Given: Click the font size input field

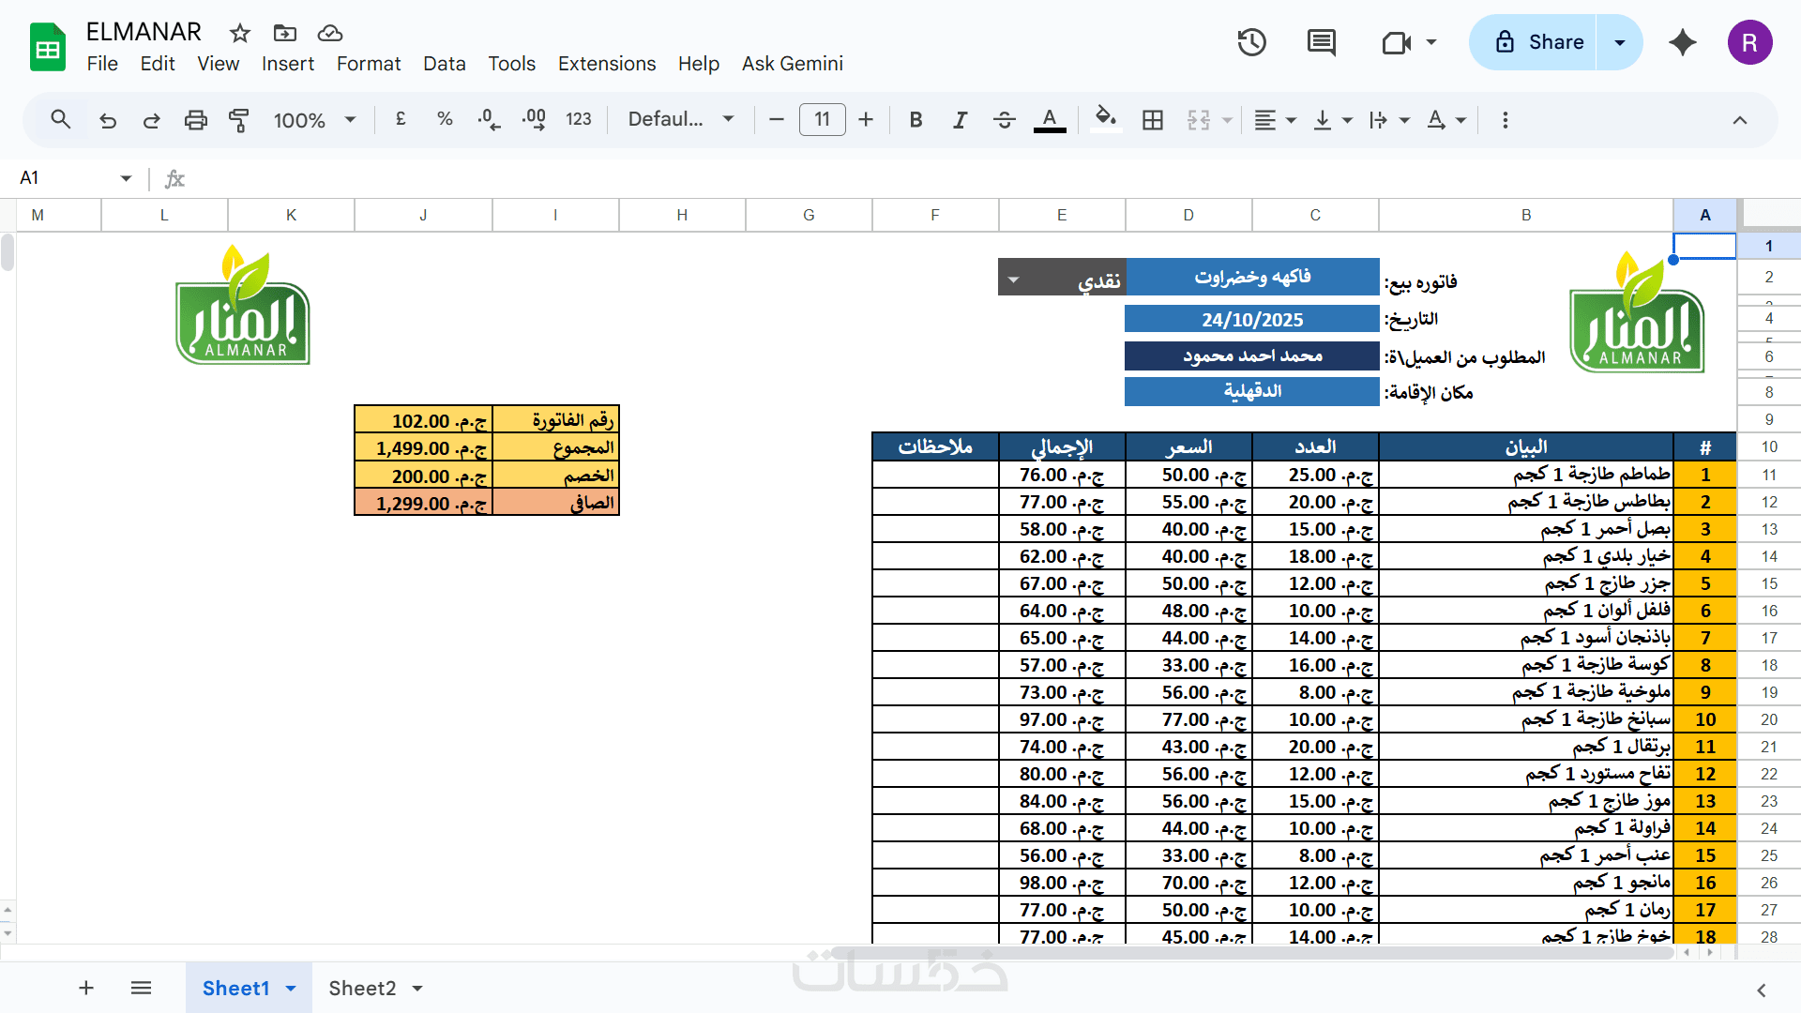Looking at the screenshot, I should 822,120.
